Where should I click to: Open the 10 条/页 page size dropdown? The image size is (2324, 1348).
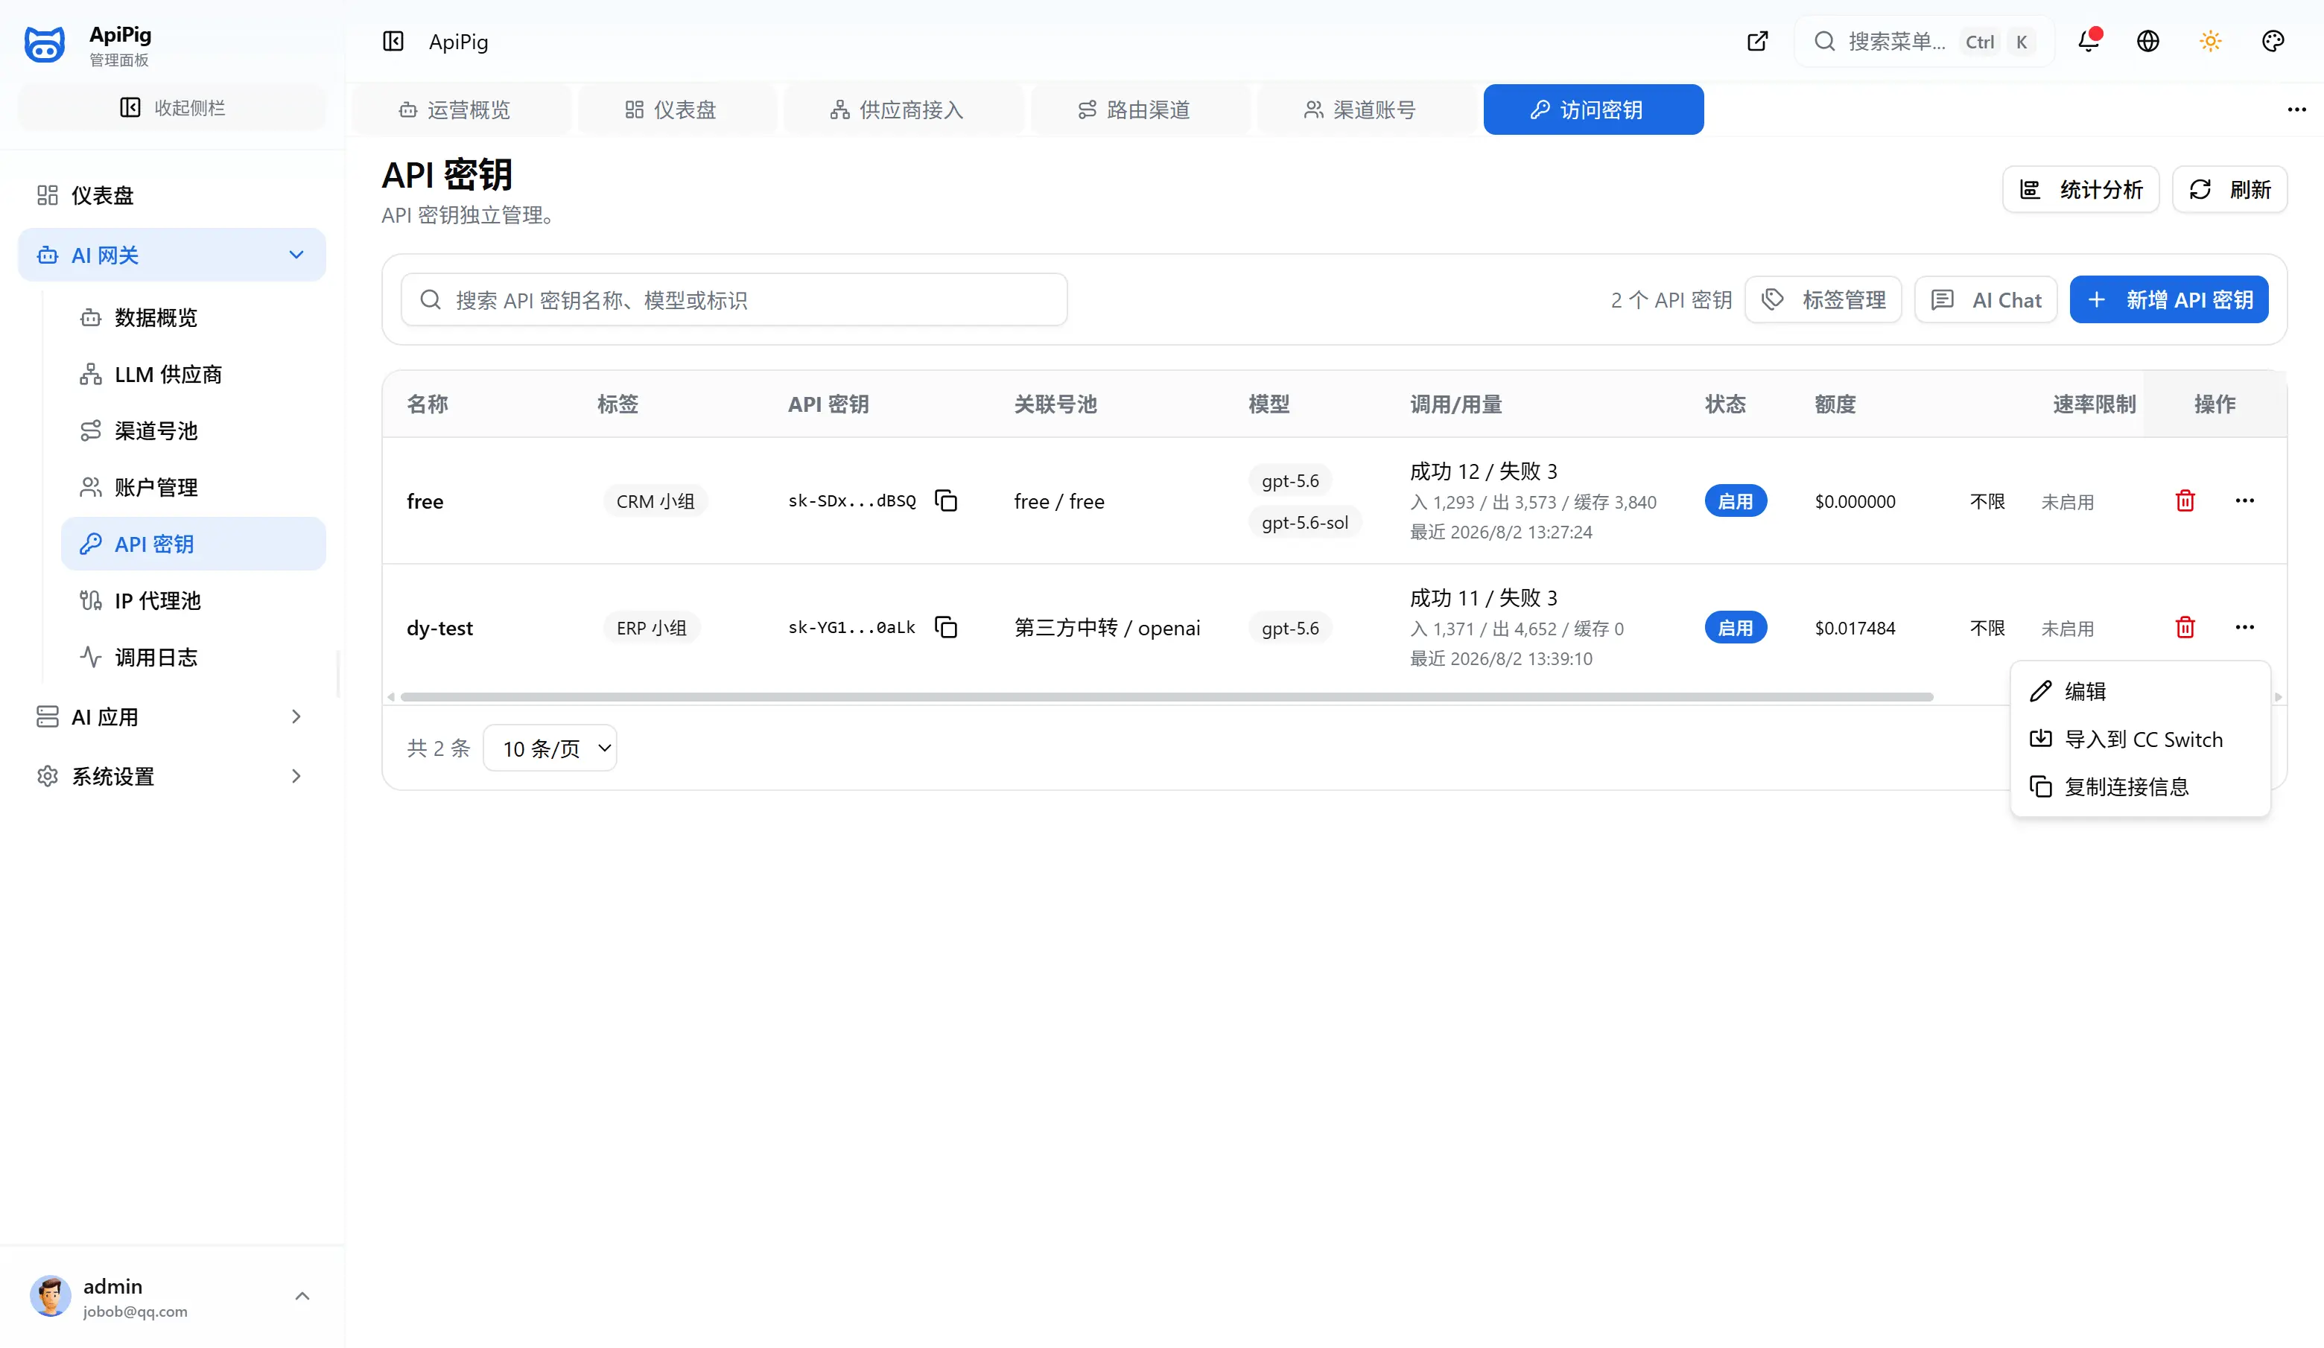pyautogui.click(x=550, y=748)
